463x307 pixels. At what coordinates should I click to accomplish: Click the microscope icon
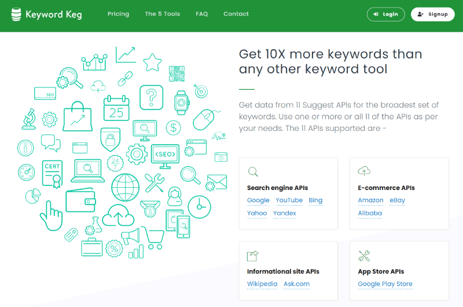click(x=29, y=119)
